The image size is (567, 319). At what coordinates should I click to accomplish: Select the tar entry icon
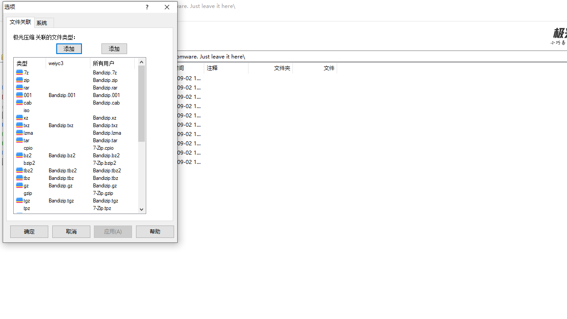[x=19, y=140]
